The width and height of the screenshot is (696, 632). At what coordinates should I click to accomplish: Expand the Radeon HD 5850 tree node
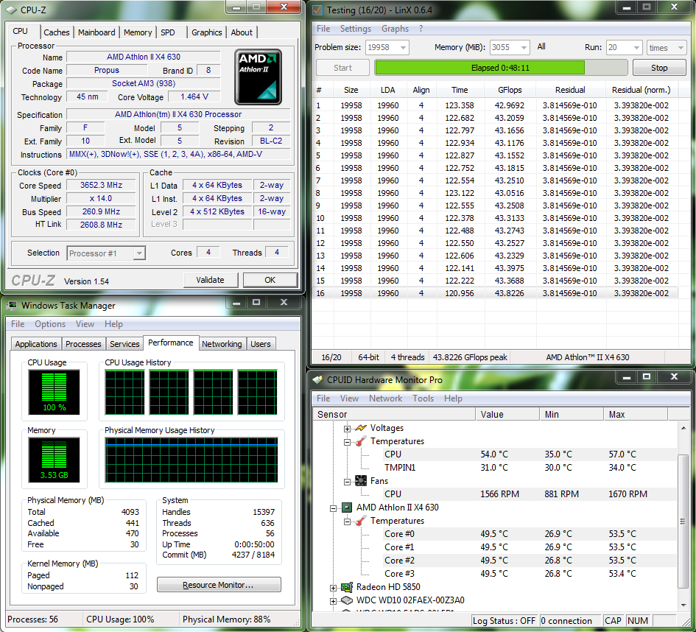tap(334, 587)
